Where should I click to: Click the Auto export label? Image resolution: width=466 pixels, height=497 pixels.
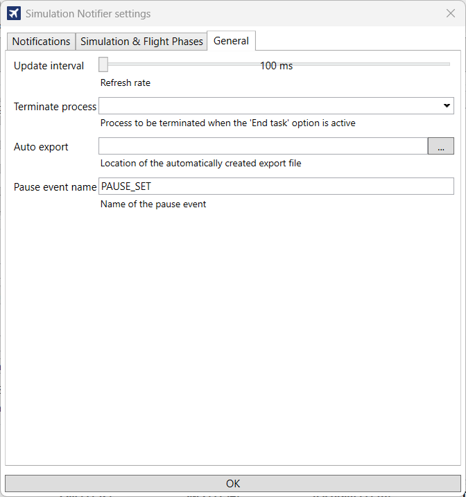[41, 147]
